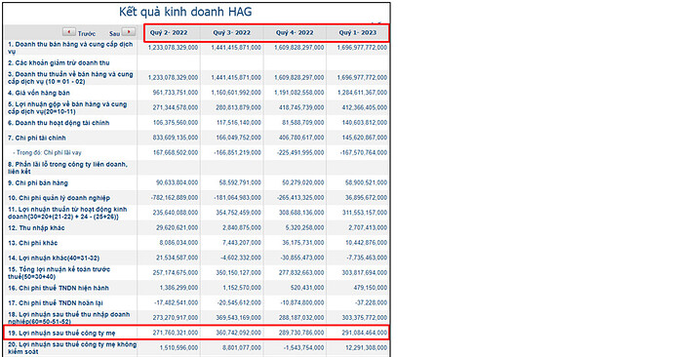Click row label '4. Giá vốn hàng bán'

tap(39, 93)
